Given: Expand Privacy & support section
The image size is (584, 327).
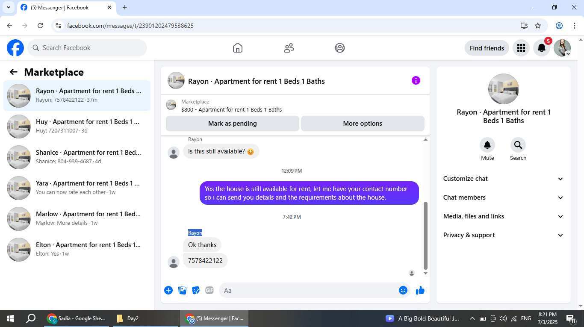Looking at the screenshot, I should click(x=503, y=235).
